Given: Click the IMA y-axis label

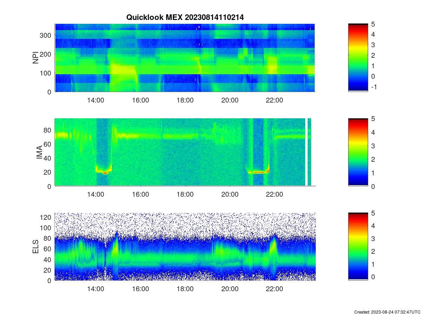Looking at the screenshot, I should (x=39, y=153).
